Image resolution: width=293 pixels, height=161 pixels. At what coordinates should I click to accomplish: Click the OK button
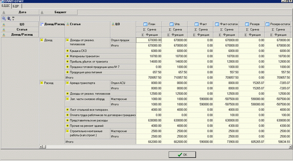pyautogui.click(x=182, y=155)
